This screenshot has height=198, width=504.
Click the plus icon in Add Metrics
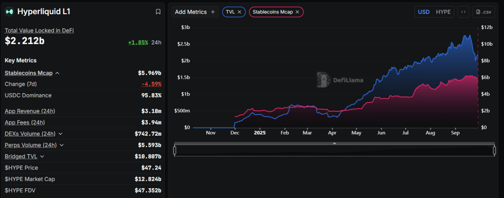[x=213, y=12]
